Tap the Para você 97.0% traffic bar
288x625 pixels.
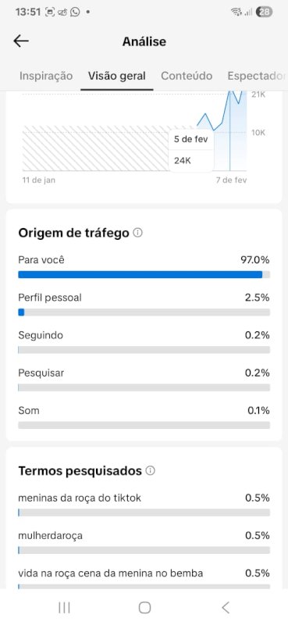click(144, 275)
